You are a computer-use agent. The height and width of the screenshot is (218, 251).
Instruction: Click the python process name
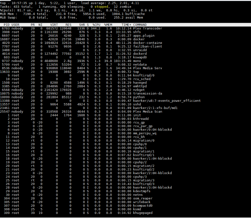[139, 97]
